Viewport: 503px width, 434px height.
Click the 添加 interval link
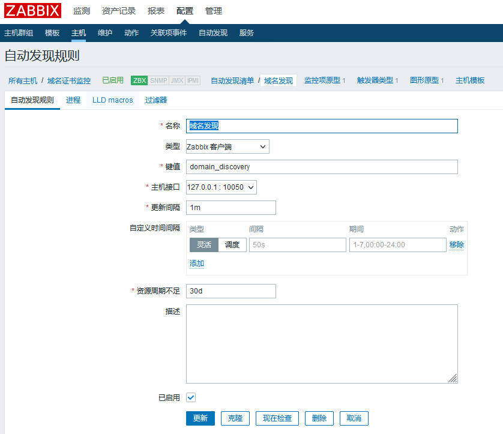coord(197,264)
